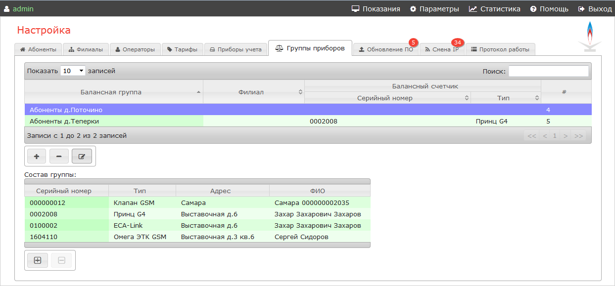Open Показания in the top navigation
The height and width of the screenshot is (286, 615).
click(x=376, y=9)
